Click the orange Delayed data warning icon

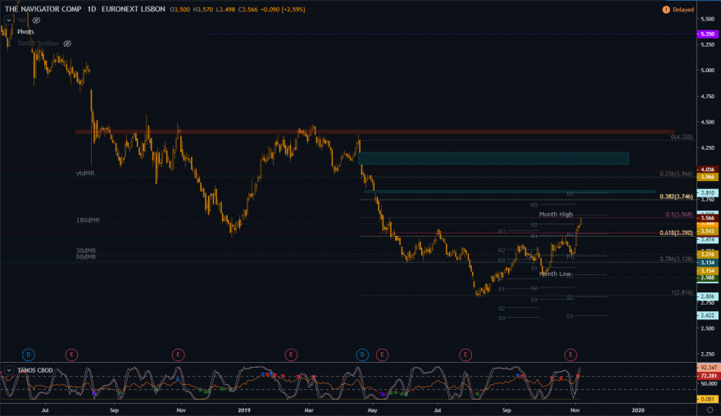[666, 10]
